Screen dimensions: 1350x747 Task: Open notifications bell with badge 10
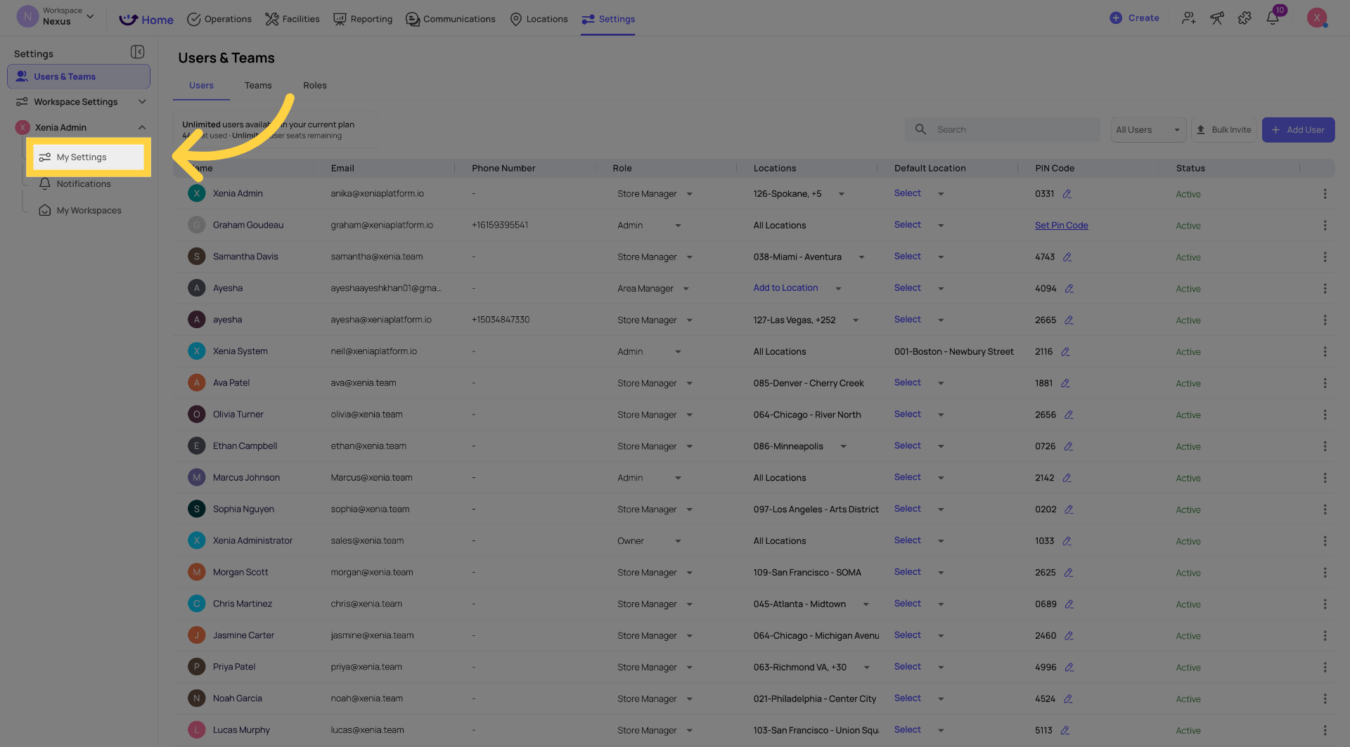point(1273,17)
